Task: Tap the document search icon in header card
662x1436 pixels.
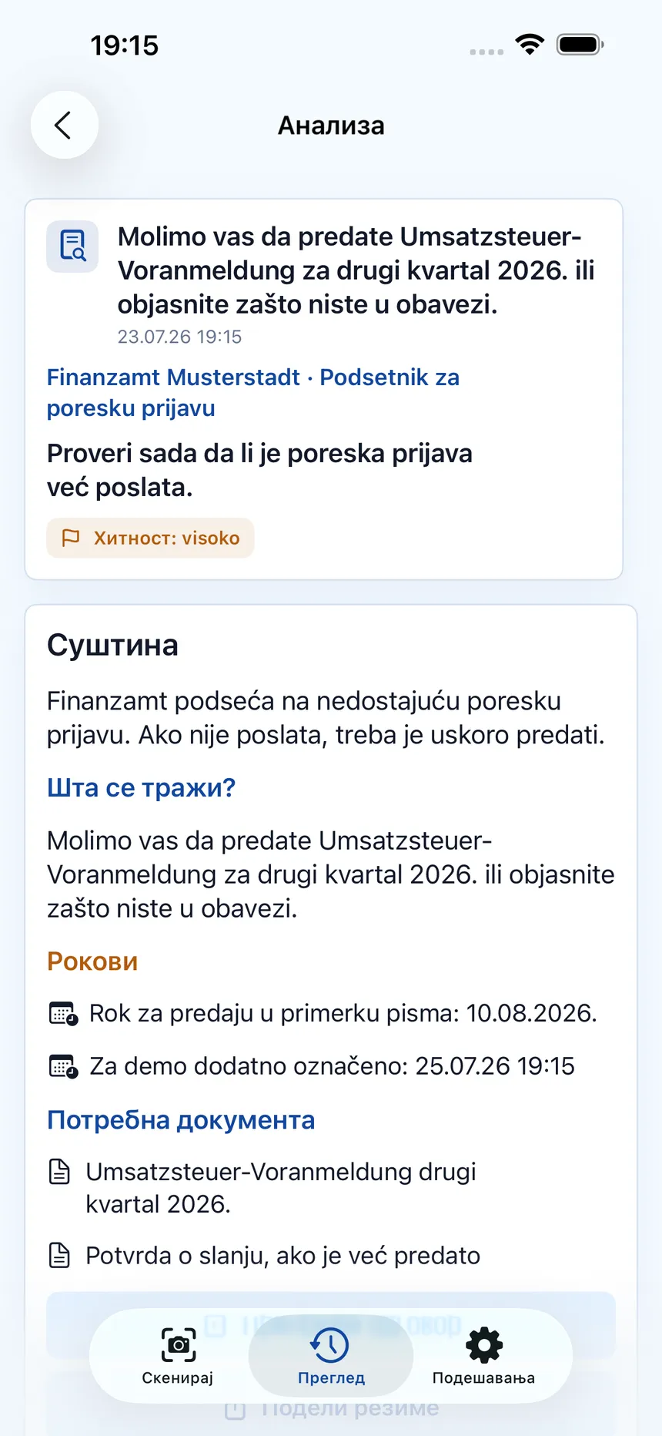Action: (x=72, y=247)
